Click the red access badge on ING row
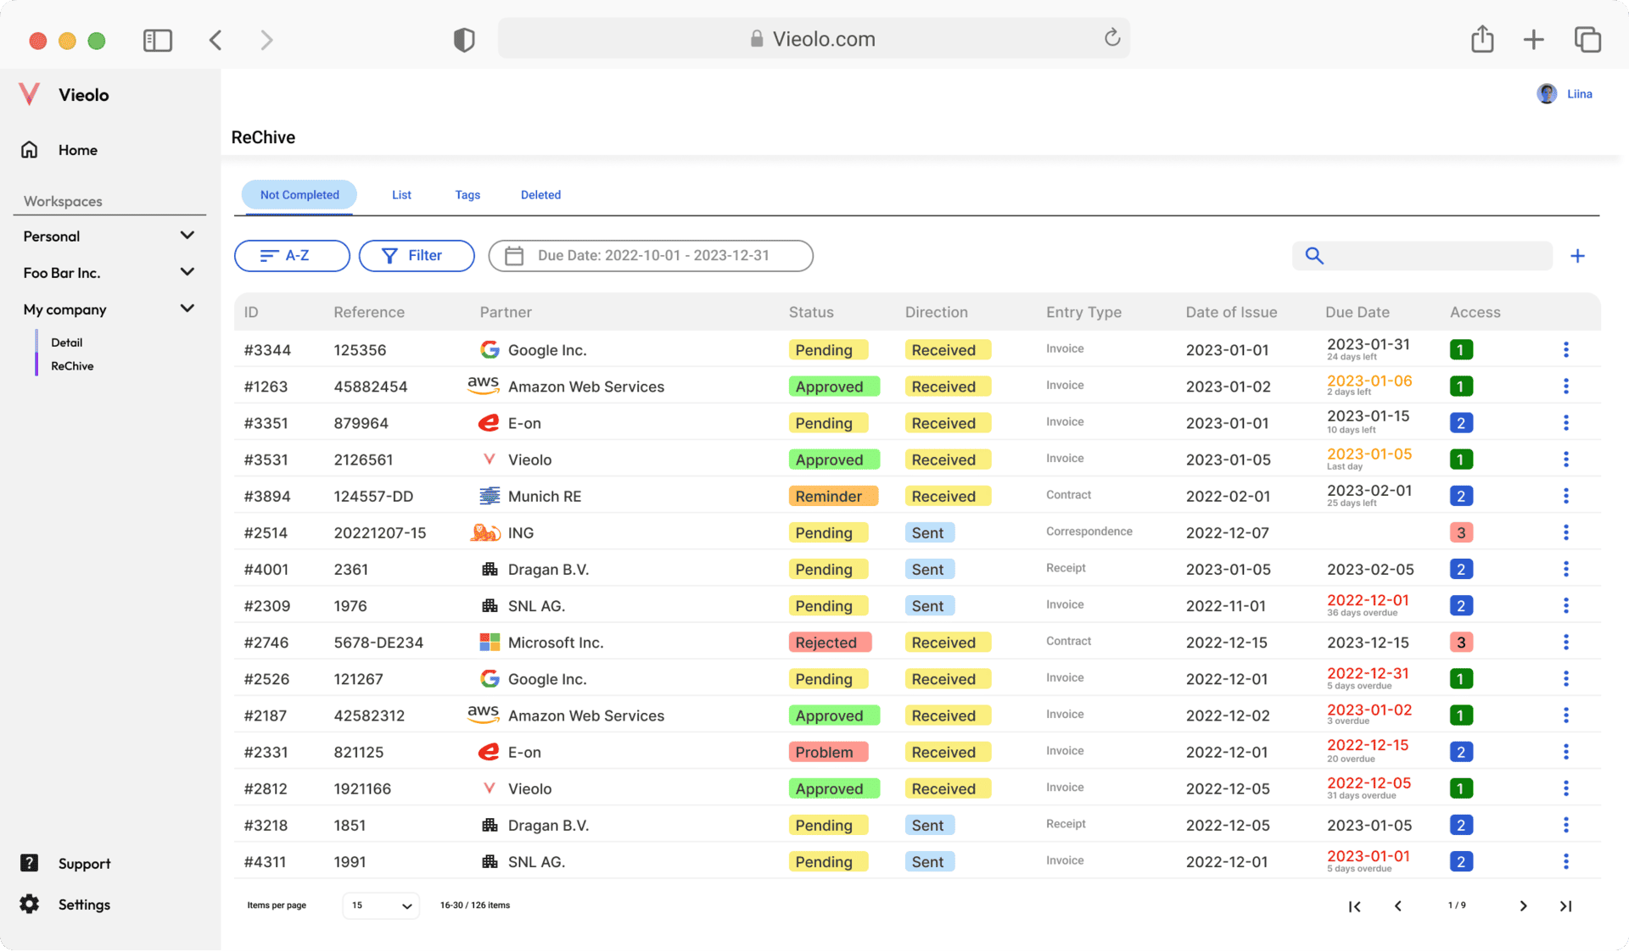The width and height of the screenshot is (1629, 952). pyautogui.click(x=1461, y=532)
